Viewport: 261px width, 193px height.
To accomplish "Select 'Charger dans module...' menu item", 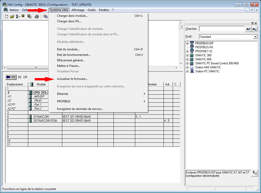I will (x=72, y=16).
